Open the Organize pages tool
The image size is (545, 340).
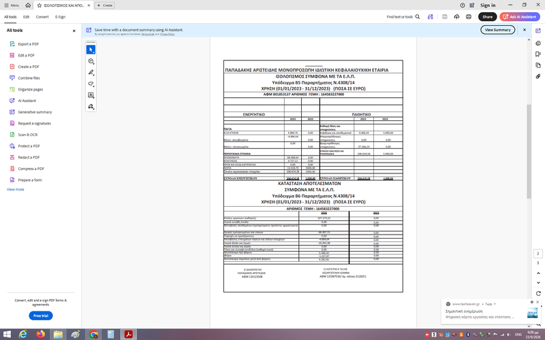[26, 89]
